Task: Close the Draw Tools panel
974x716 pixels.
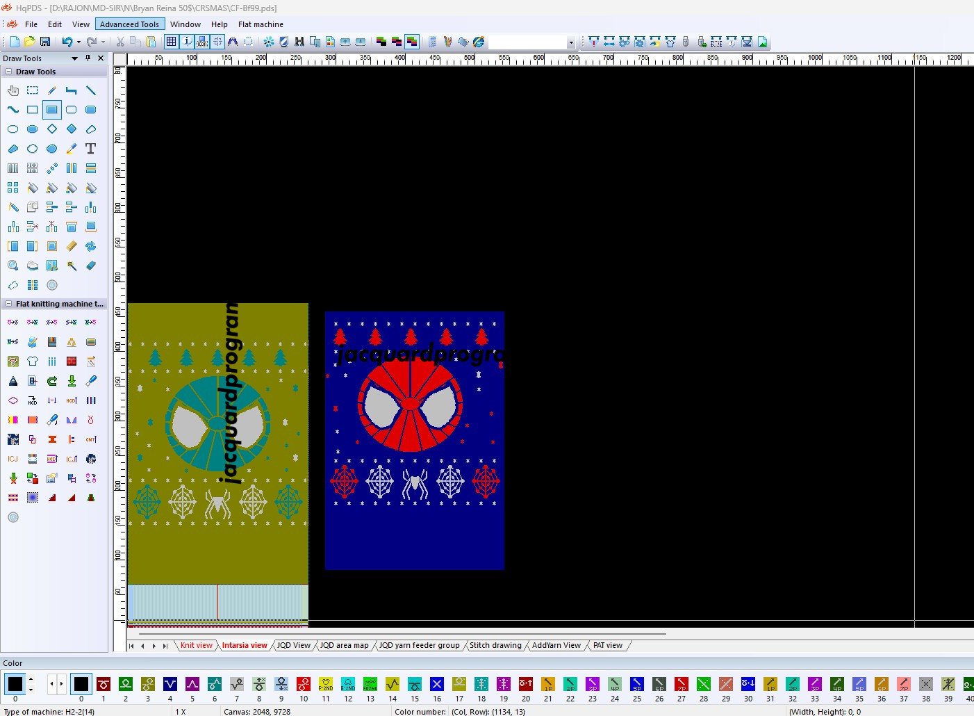Action: click(x=101, y=58)
